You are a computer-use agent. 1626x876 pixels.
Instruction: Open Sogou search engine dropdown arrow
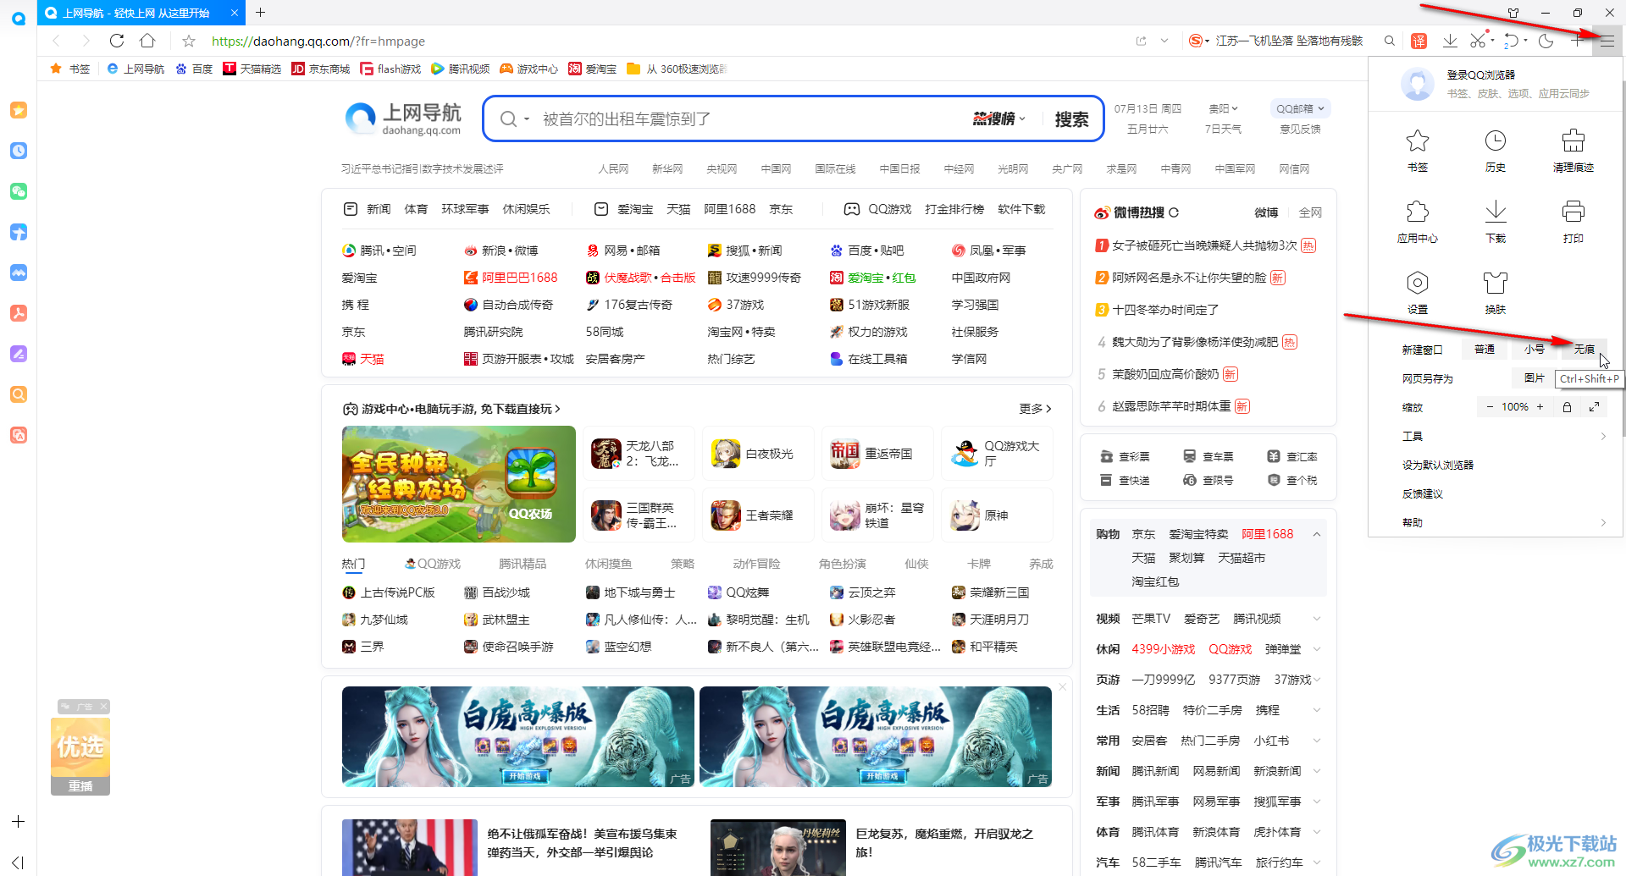pos(1207,41)
